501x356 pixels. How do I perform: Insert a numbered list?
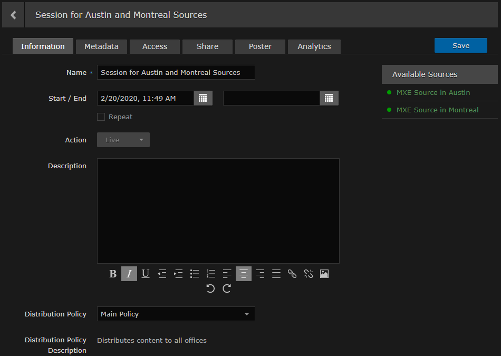tap(211, 274)
